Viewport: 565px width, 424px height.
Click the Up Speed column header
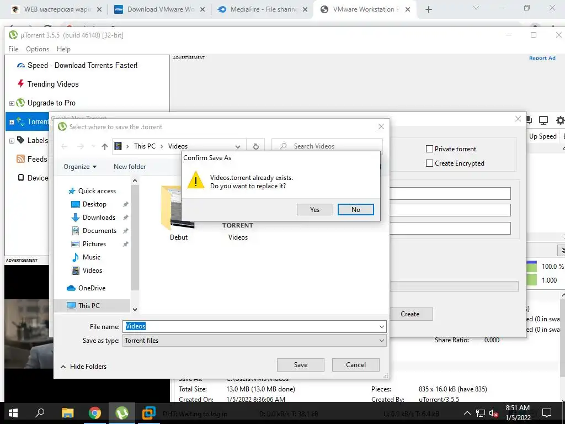543,136
